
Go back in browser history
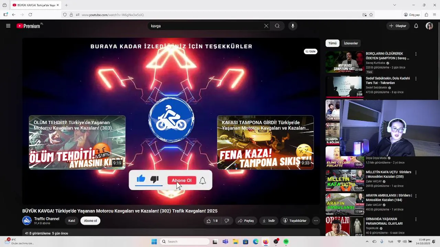click(x=13, y=15)
